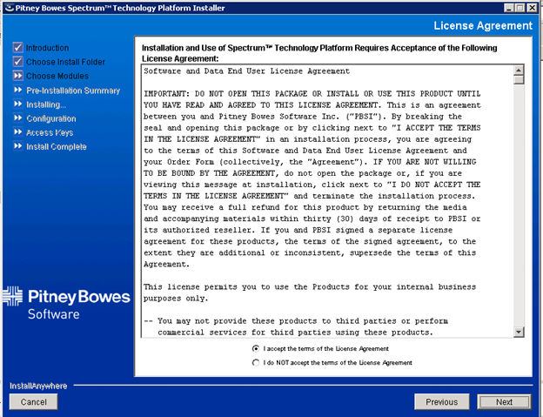Select 'I accept the terms' radio button

point(255,347)
